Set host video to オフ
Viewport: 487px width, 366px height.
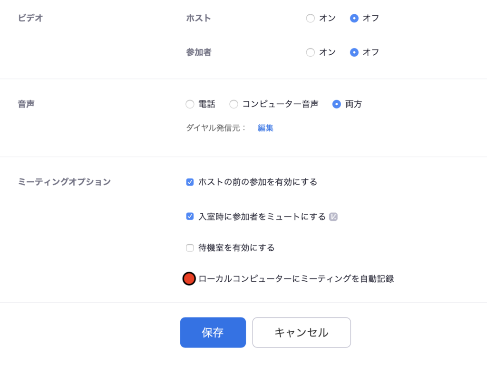pyautogui.click(x=354, y=19)
